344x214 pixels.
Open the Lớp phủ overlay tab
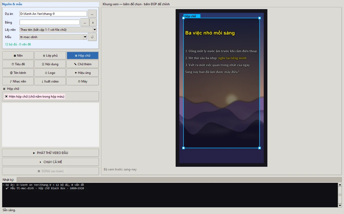50,56
